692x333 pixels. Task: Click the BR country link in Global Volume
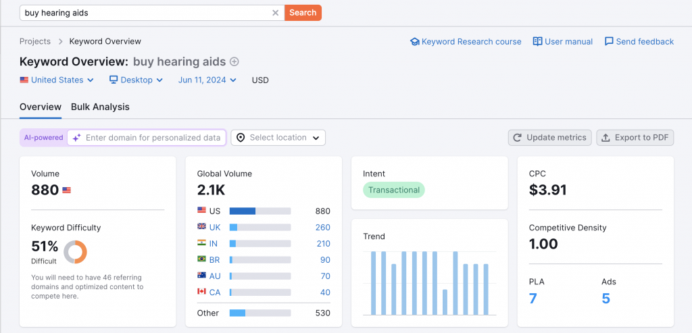tap(214, 260)
